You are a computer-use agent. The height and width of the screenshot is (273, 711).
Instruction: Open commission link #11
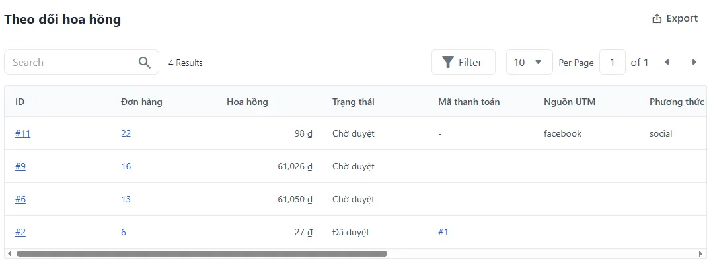[22, 134]
